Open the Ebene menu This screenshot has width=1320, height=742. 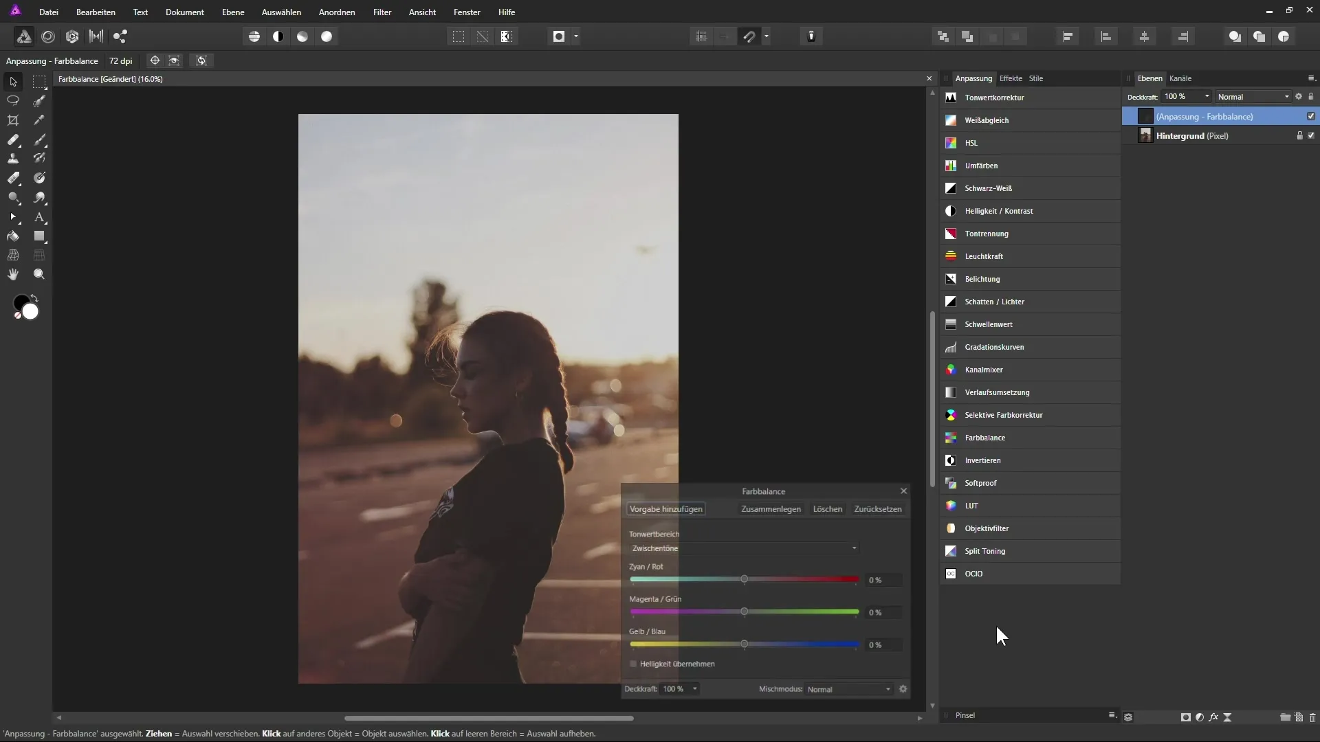233,12
